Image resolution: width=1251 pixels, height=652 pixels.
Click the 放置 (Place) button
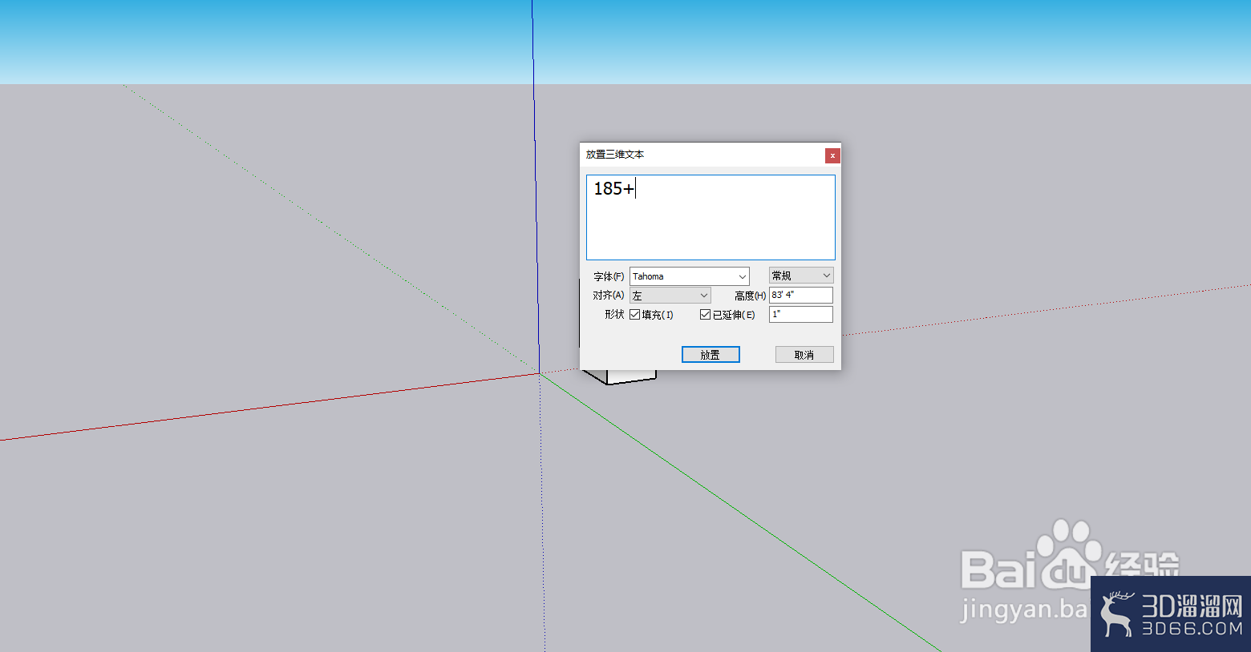(x=711, y=355)
